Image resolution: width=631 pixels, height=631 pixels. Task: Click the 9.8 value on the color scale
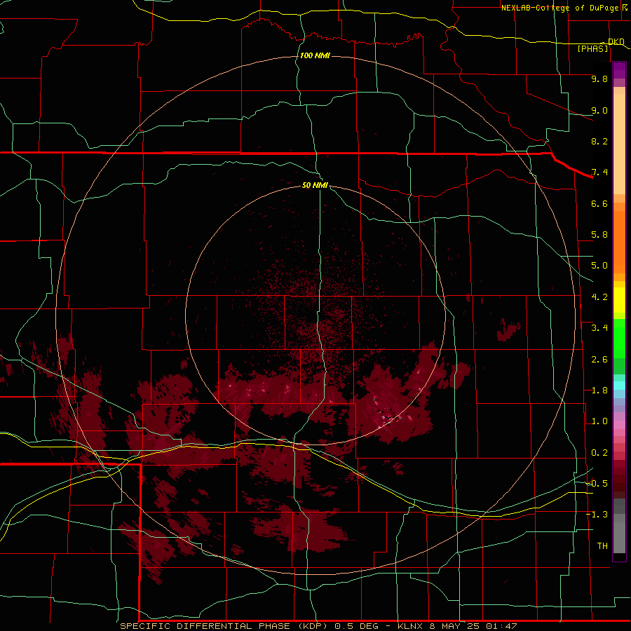[599, 79]
